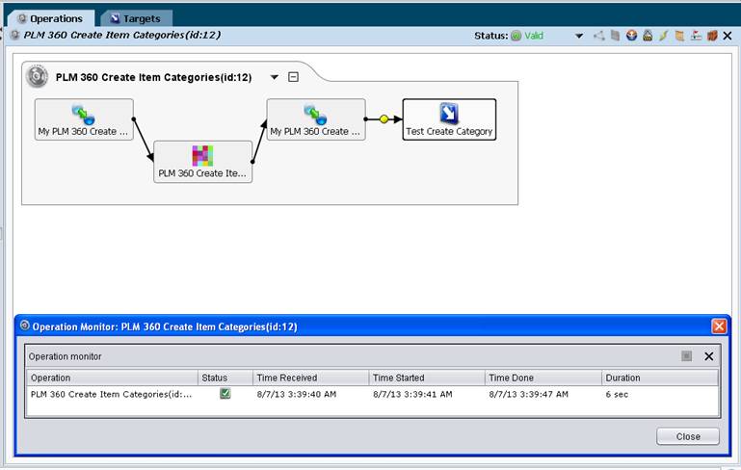This screenshot has height=470, width=741.
Task: Switch to the Operations tab
Action: point(50,19)
